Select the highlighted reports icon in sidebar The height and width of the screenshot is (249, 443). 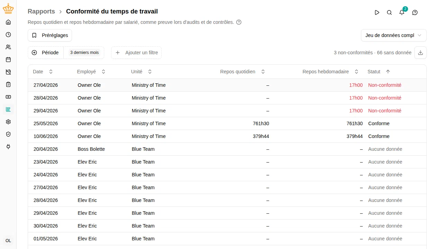(x=8, y=109)
